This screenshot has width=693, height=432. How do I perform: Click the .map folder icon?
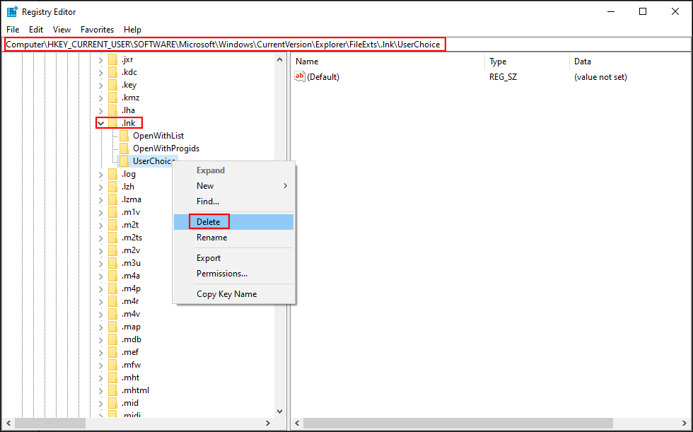(112, 327)
